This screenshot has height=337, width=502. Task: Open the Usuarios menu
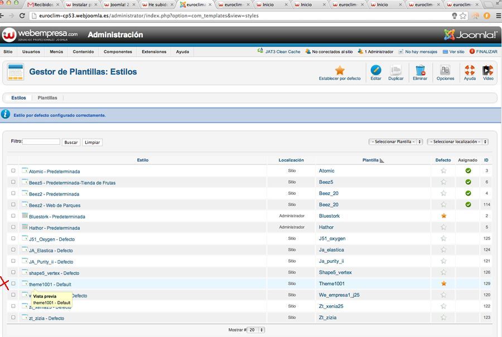(31, 52)
